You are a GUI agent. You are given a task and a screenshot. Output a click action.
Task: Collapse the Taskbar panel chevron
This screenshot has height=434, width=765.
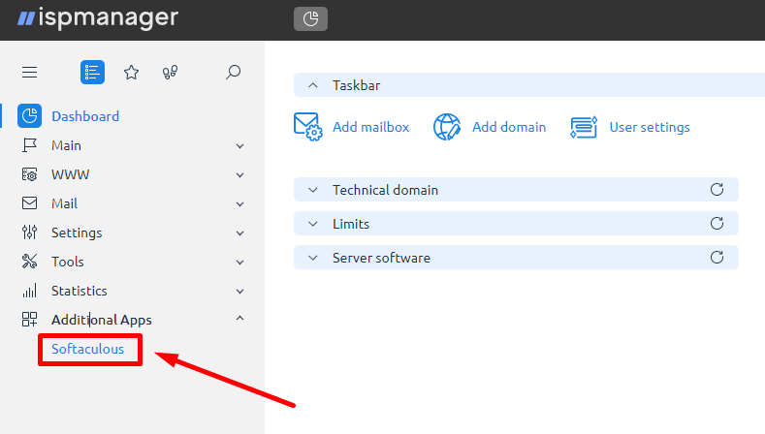[x=313, y=85]
